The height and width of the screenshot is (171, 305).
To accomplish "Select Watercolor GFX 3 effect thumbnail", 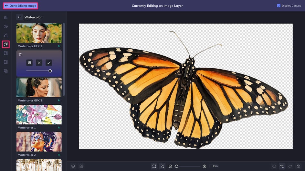I will pyautogui.click(x=39, y=88).
